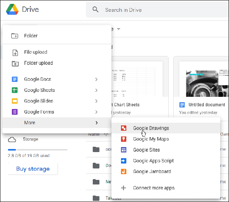Image resolution: width=229 pixels, height=202 pixels.
Task: Click the Google Slides icon
Action: pos(15,101)
